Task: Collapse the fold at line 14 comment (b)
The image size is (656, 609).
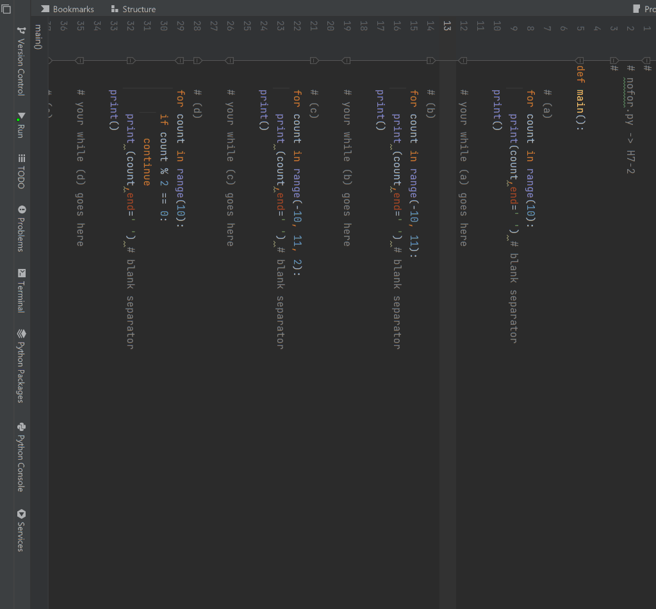Action: click(x=430, y=61)
